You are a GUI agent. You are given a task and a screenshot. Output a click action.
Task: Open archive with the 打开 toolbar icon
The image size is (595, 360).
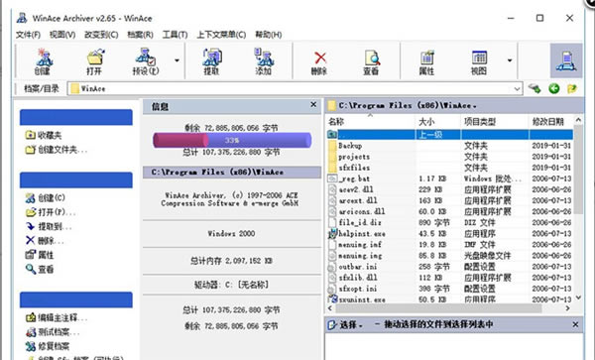[94, 61]
